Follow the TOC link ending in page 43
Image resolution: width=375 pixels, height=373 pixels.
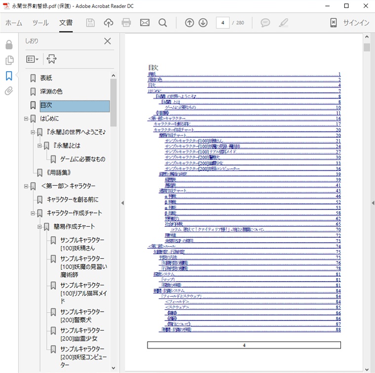(250, 191)
